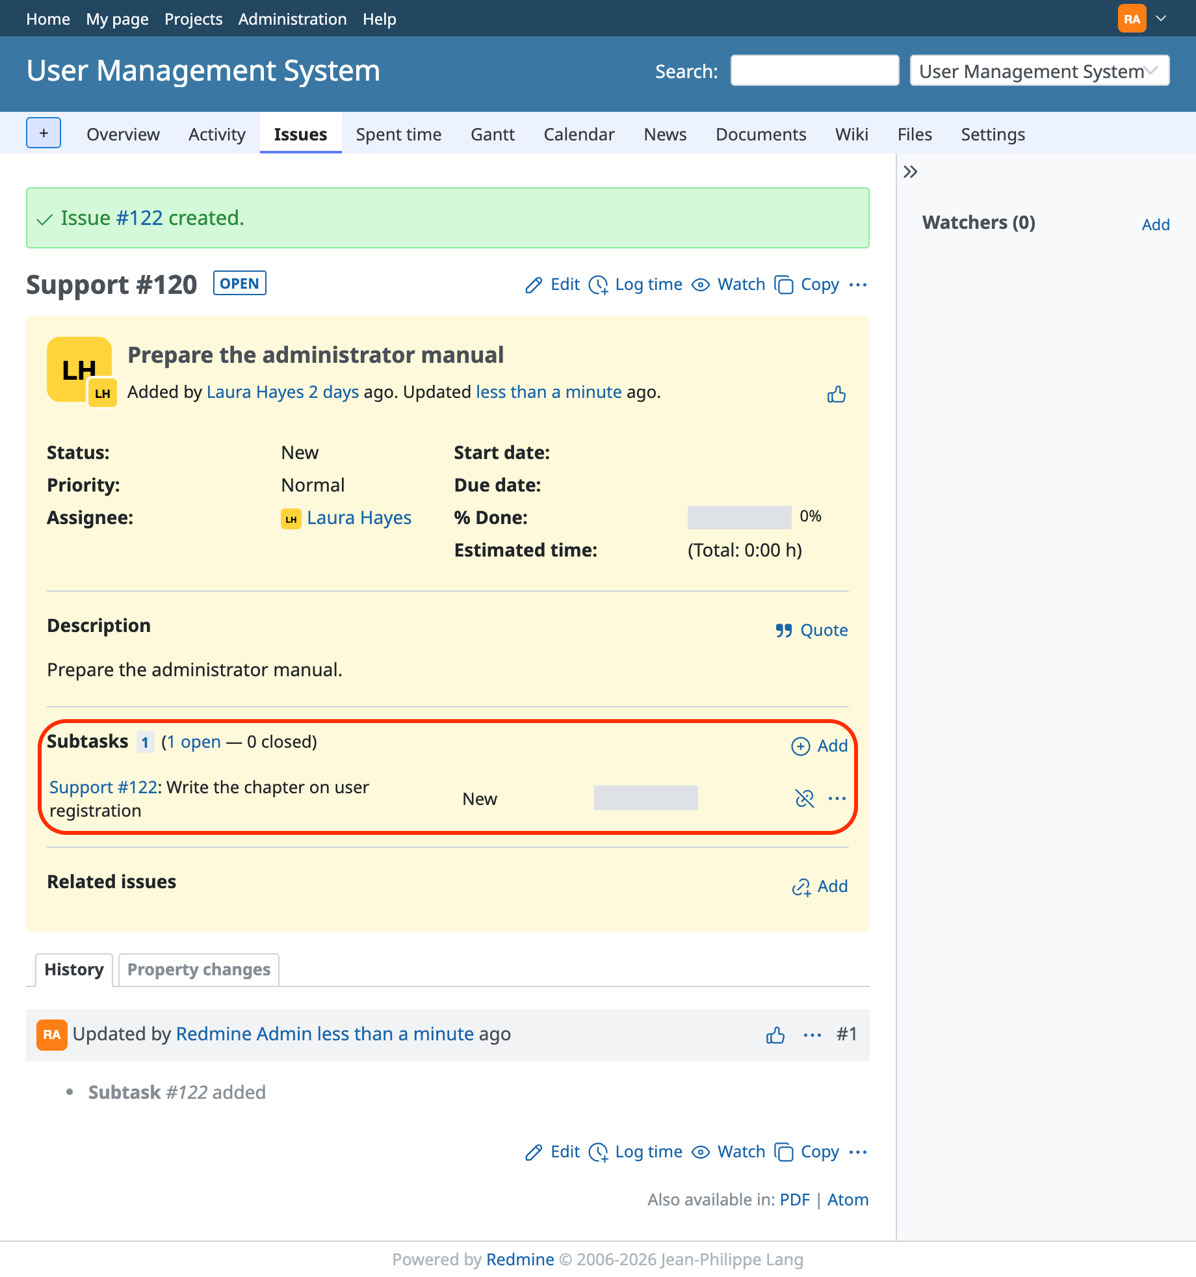Click top Log time clock link
Screen dimensions: 1196x1277
point(635,284)
